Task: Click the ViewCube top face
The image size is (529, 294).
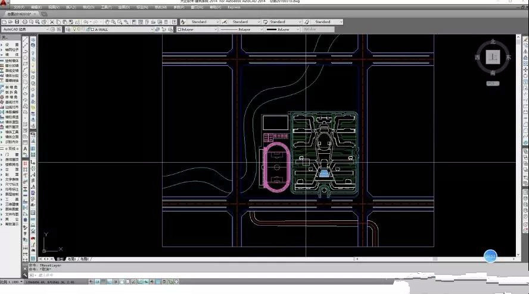Action: coord(492,57)
